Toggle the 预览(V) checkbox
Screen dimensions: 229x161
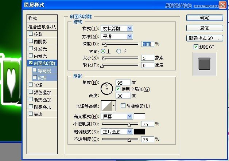click(x=196, y=47)
